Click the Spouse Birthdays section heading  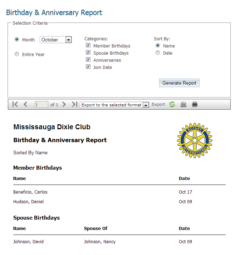(36, 218)
